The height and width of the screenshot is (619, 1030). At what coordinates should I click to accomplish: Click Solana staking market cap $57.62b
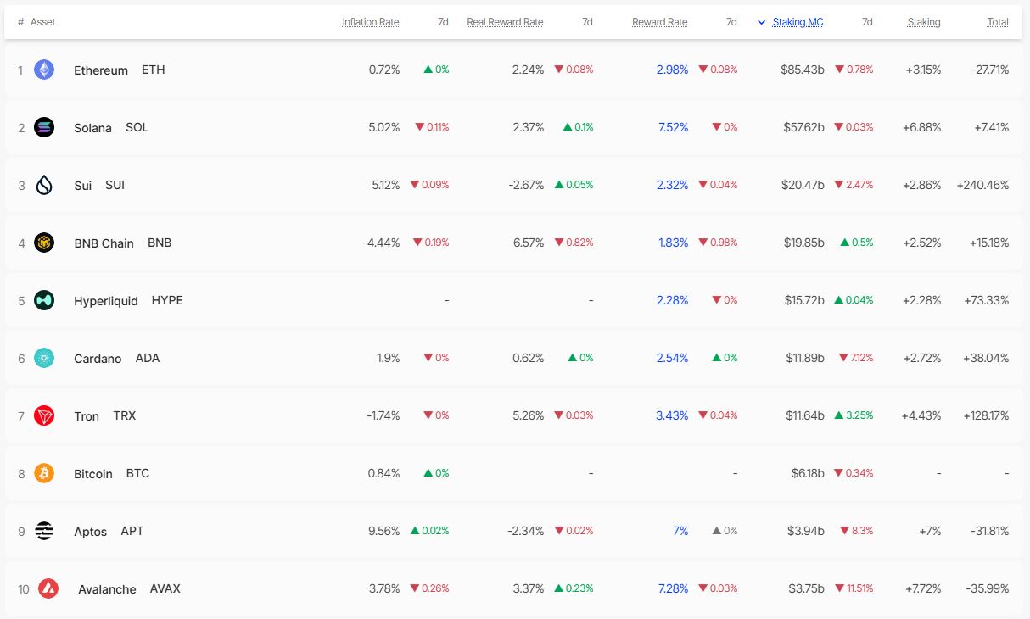click(x=803, y=127)
